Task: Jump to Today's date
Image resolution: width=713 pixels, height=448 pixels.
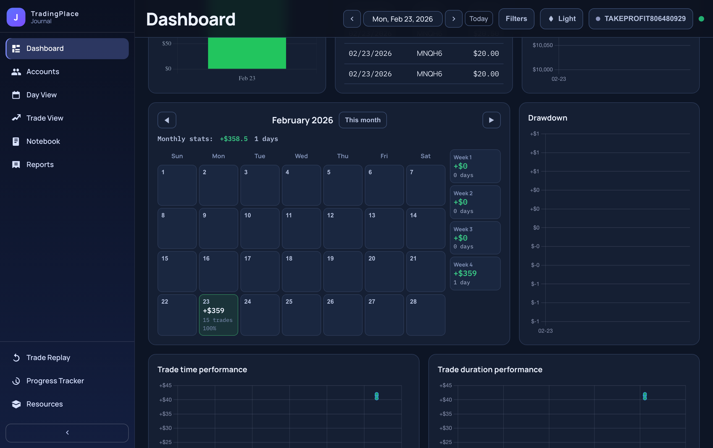Action: tap(478, 19)
